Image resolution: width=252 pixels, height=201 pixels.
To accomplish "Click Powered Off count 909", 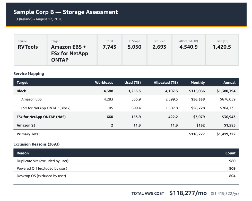I will pyautogui.click(x=232, y=168).
